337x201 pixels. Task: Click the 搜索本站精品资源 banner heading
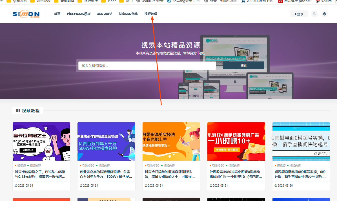point(171,45)
